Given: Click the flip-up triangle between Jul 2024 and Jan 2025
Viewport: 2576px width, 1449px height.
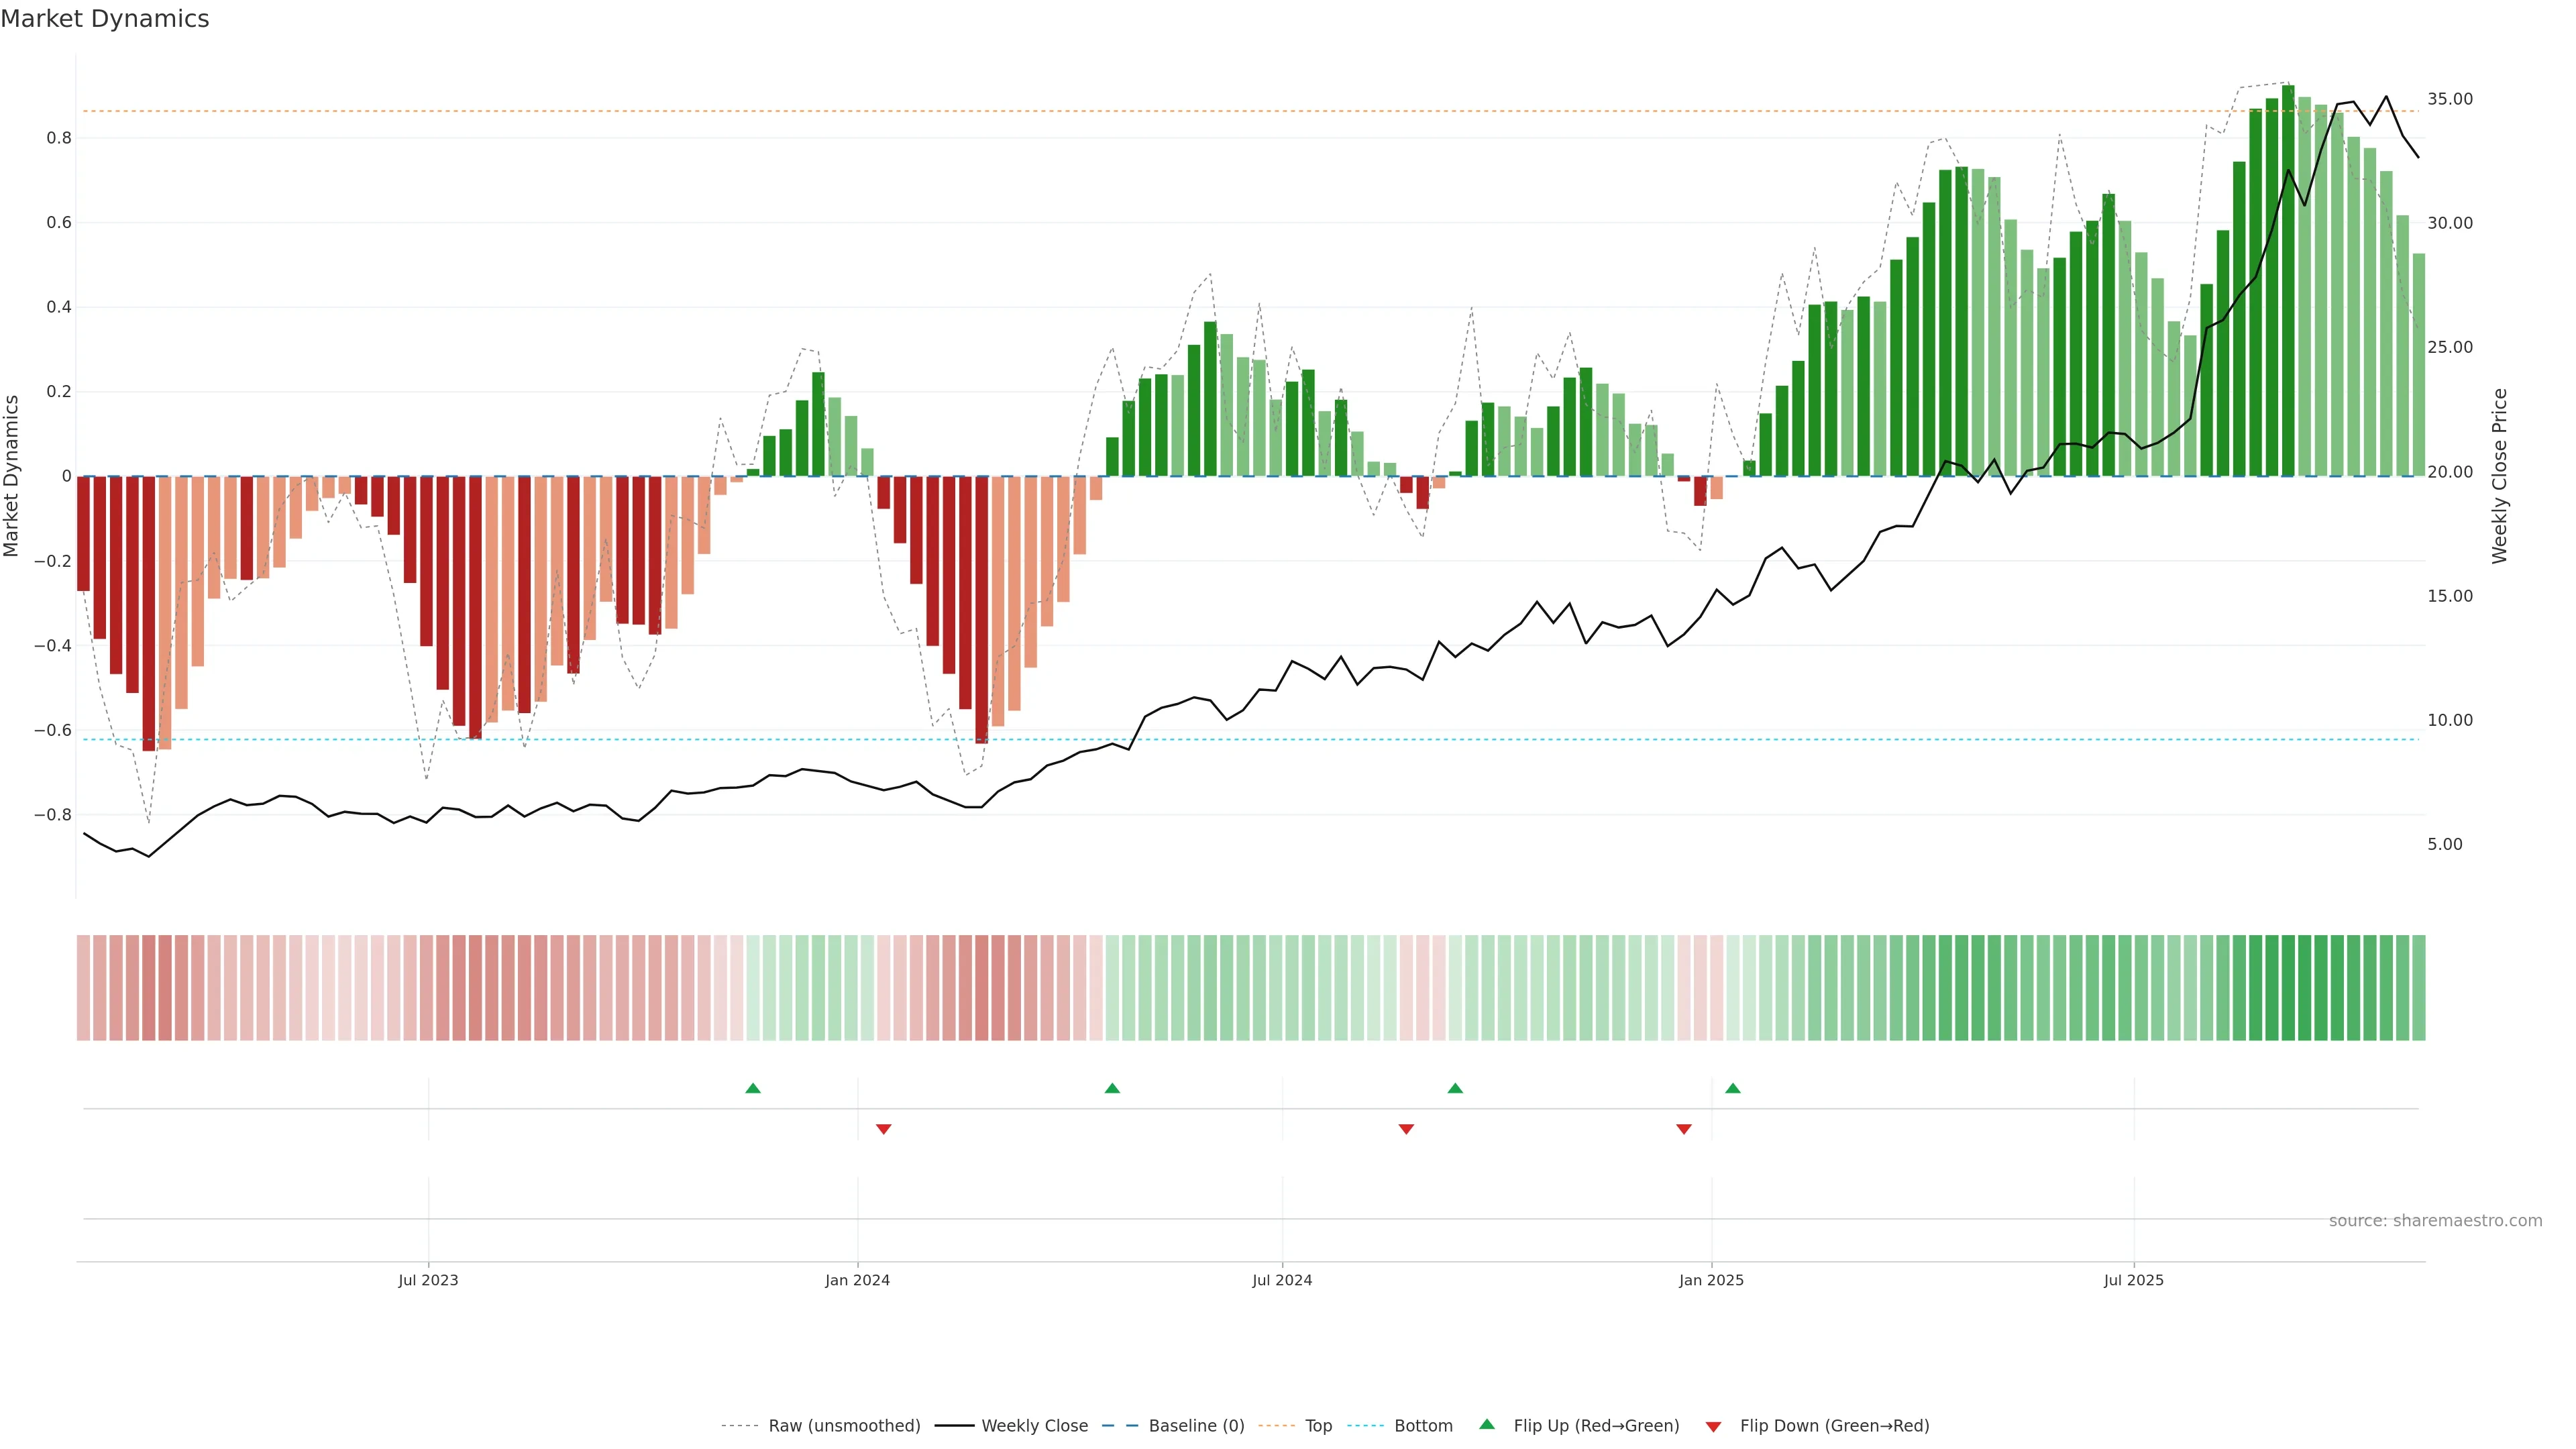Looking at the screenshot, I should 1455,1088.
